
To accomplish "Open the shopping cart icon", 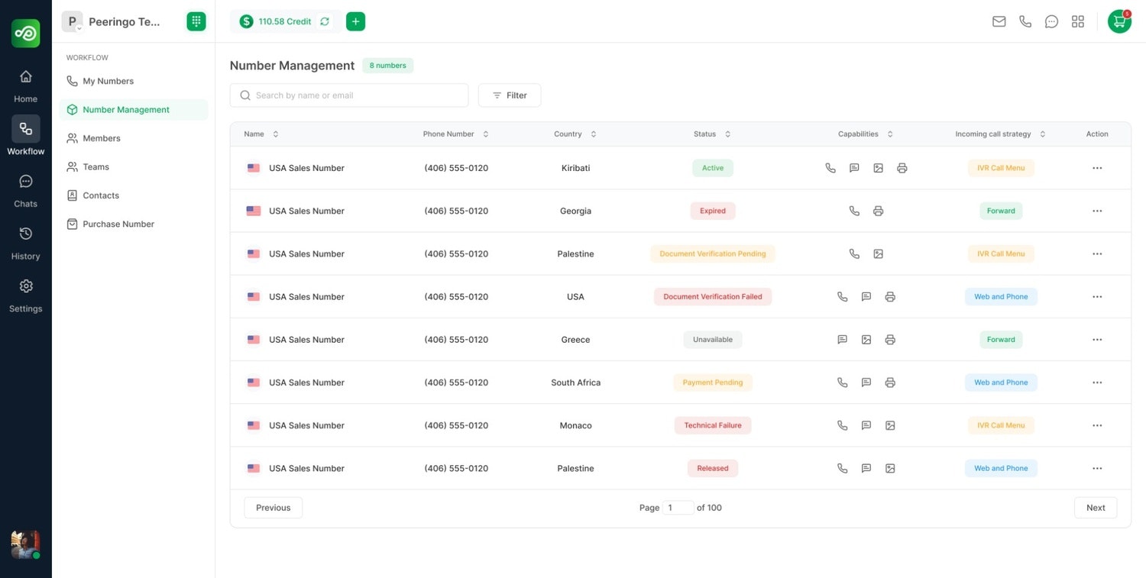I will (1119, 21).
